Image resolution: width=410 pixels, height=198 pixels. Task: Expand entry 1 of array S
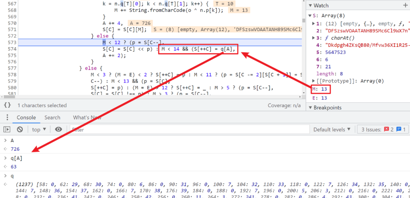tap(314, 24)
